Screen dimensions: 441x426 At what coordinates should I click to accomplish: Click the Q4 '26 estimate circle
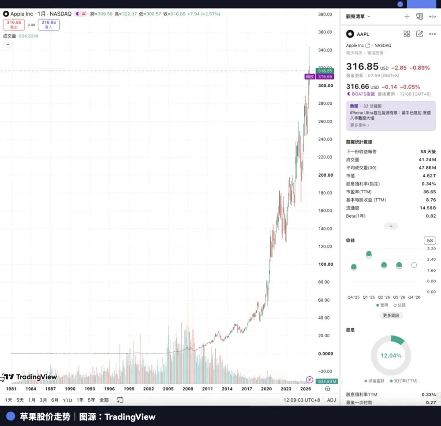click(414, 265)
